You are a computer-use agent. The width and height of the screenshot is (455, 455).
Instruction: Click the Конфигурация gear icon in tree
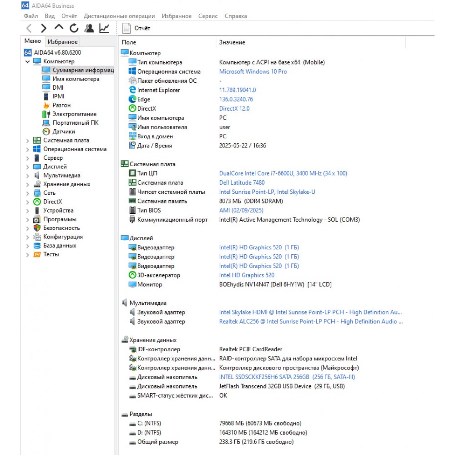37,237
